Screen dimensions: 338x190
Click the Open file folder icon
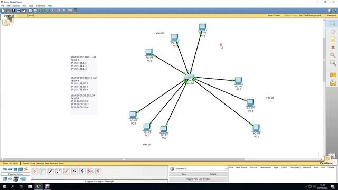tap(8, 11)
